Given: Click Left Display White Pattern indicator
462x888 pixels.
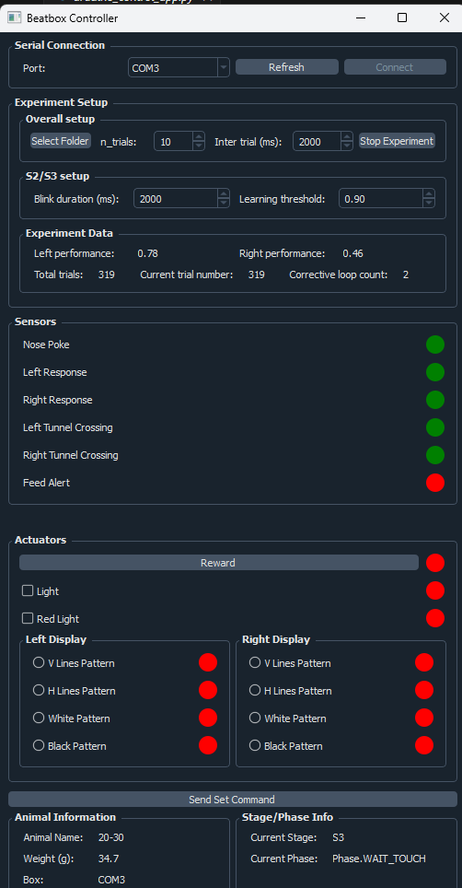Looking at the screenshot, I should (208, 719).
